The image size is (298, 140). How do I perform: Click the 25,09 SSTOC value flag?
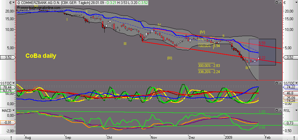coord(290,98)
